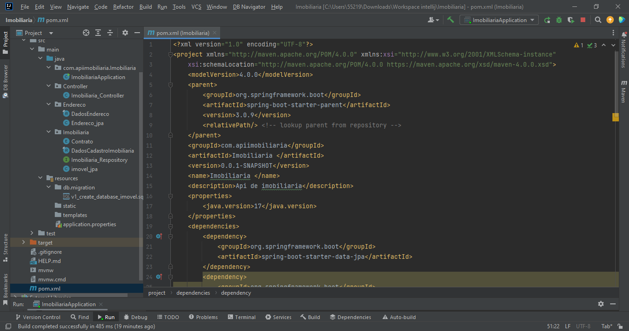Collapse the main folder in project tree

(x=32, y=50)
